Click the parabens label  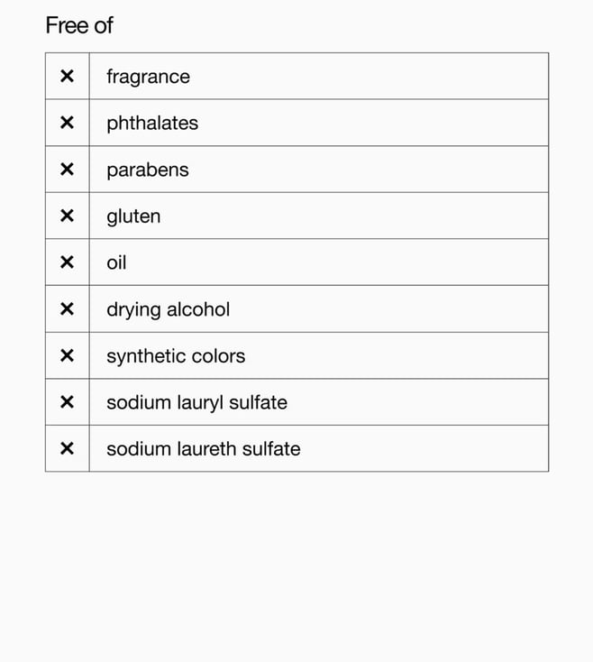pyautogui.click(x=148, y=170)
